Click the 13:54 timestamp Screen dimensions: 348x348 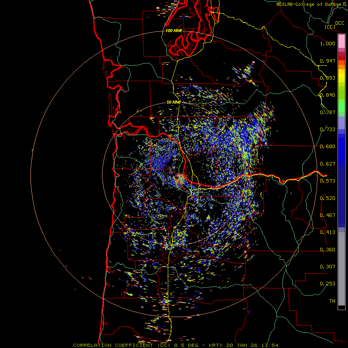[x=270, y=345]
